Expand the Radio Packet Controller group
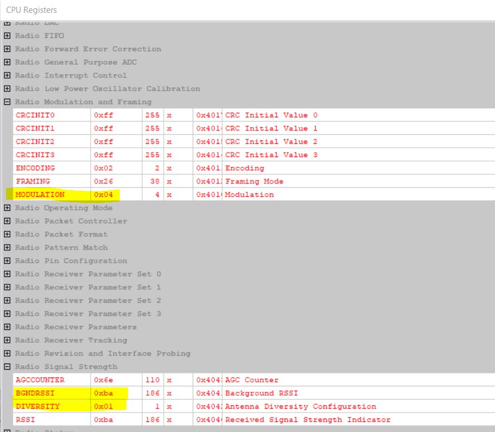 point(7,221)
